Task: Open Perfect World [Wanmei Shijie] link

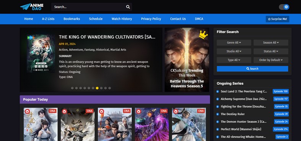Action: (241, 129)
